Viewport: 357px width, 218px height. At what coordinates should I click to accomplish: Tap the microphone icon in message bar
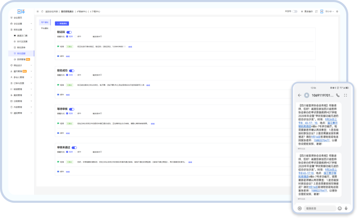tap(346, 208)
